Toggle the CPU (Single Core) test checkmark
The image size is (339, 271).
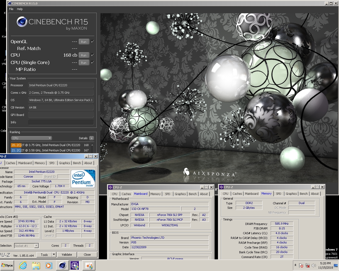tap(92, 62)
